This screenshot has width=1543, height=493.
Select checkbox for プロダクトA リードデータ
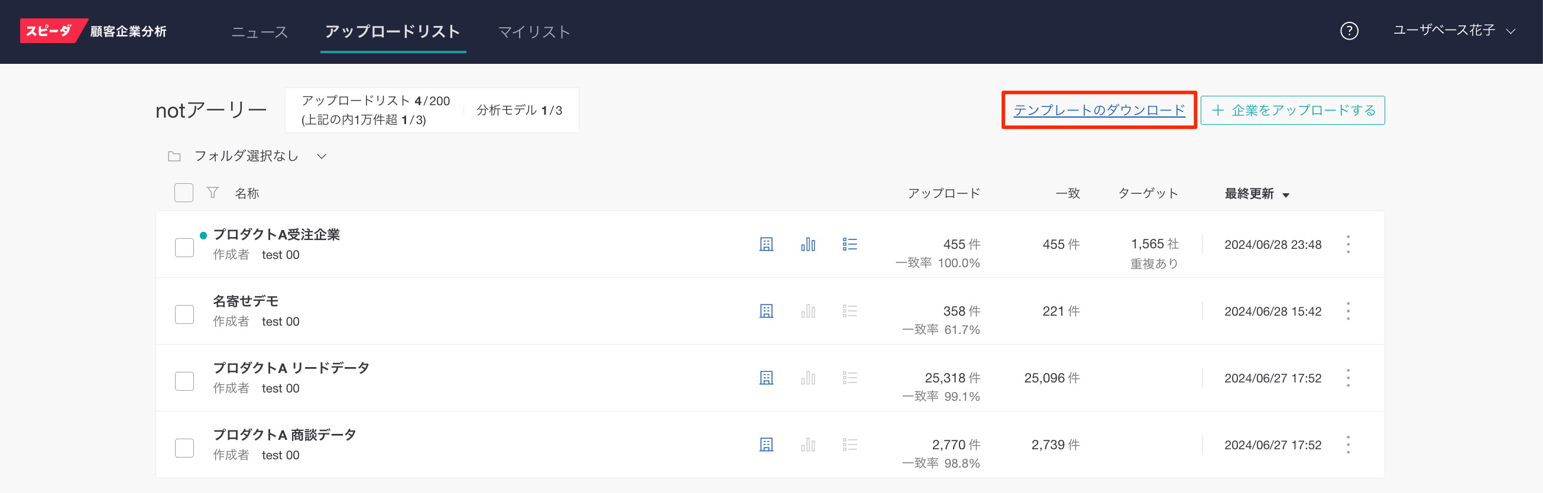click(x=184, y=381)
